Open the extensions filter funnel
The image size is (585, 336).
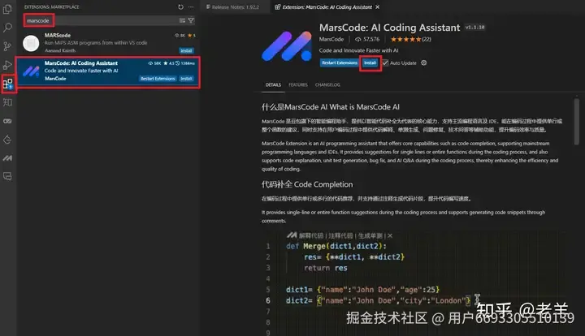tap(191, 20)
